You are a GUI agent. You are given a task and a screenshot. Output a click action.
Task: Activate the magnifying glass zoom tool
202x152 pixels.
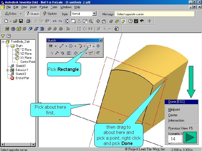(x=91, y=21)
